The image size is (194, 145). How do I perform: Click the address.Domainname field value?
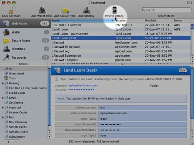[142, 113]
